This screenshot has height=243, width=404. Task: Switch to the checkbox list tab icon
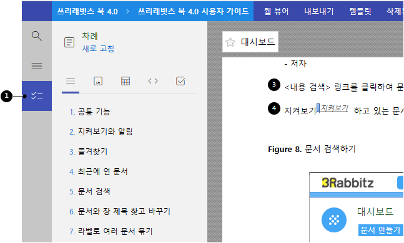pyautogui.click(x=180, y=81)
